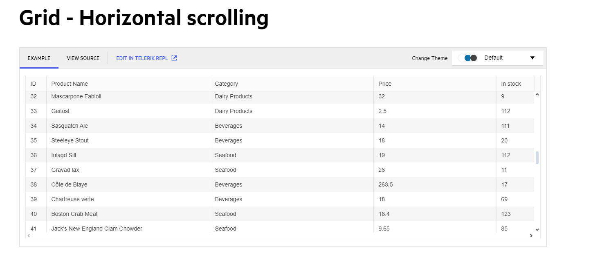
Task: Click the Boston Crab Meat cell
Action: coord(74,214)
